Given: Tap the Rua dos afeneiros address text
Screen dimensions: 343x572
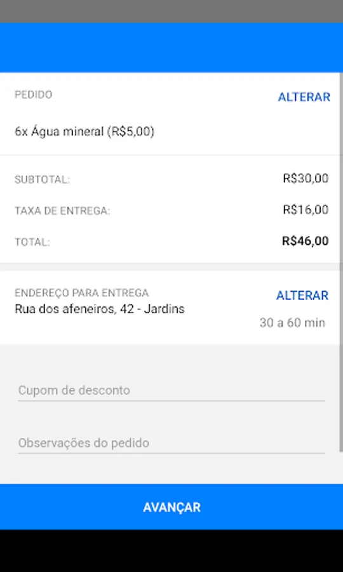Looking at the screenshot, I should pyautogui.click(x=100, y=309).
